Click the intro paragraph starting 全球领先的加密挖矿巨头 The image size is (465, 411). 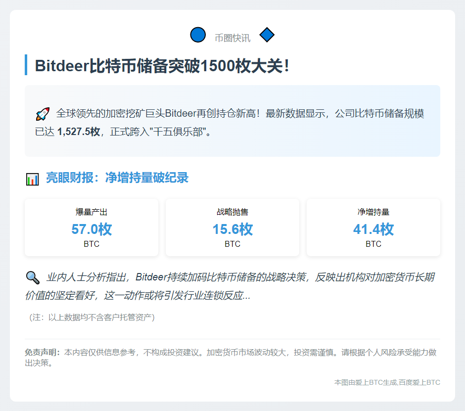(x=230, y=122)
